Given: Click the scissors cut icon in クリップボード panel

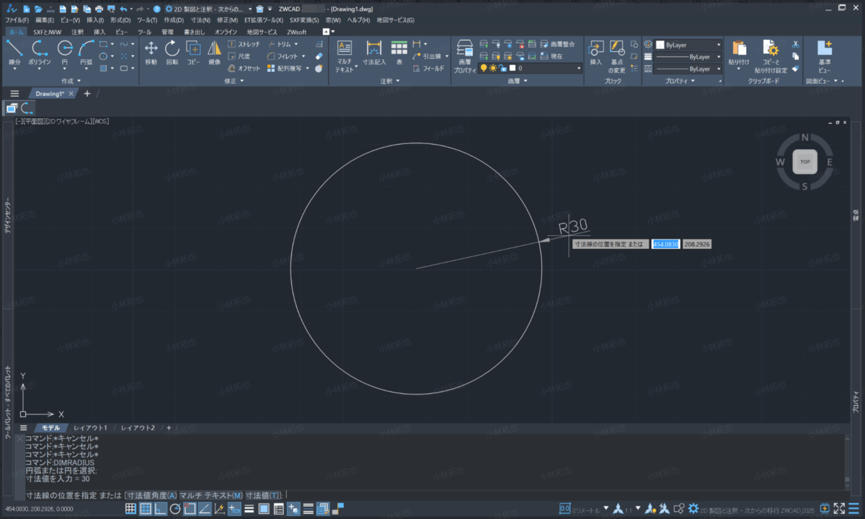Looking at the screenshot, I should click(x=796, y=45).
